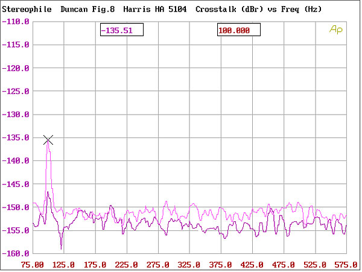This screenshot has height=272, width=362.
Task: Click the Duncan Fig.8 title text
Action: coord(87,10)
